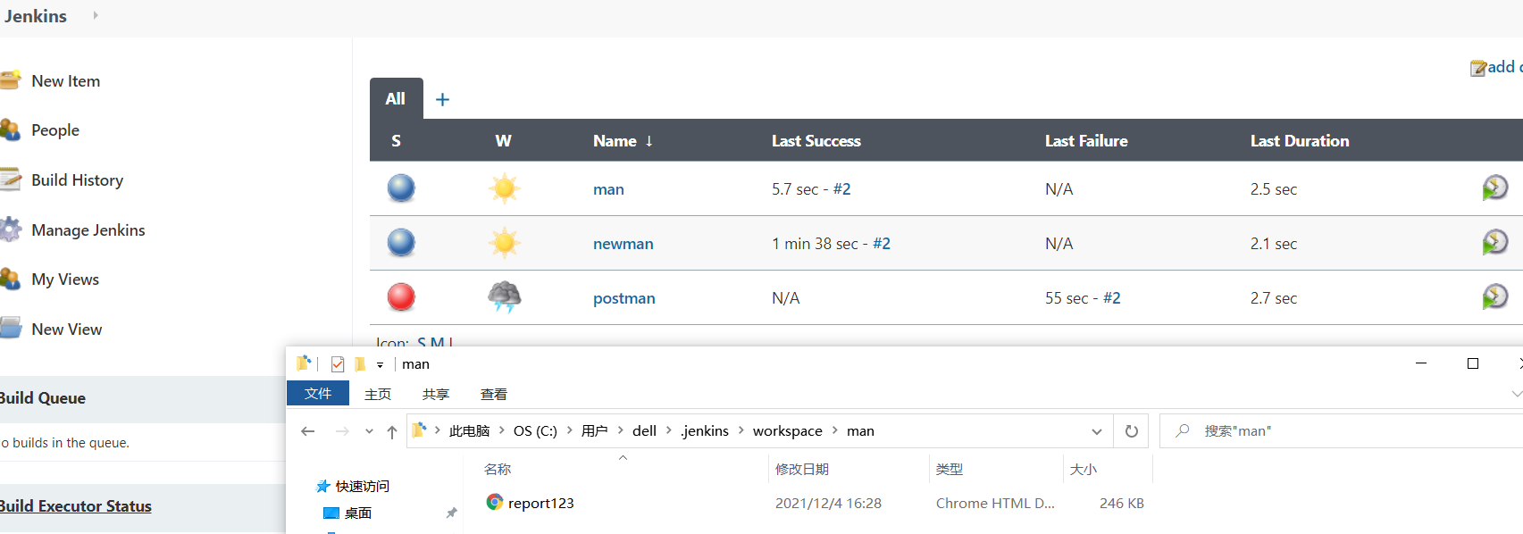Screen dimensions: 1523x534
Task: Open last failure build #2 of postman
Action: 1111,298
